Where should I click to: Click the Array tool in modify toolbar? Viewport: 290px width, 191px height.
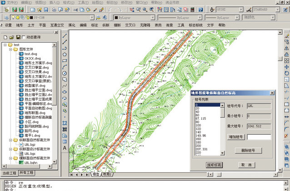coord(286,61)
